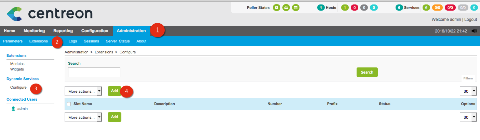Viewport: 480px width, 140px height.
Task: Click the Centreon logo
Action: click(50, 13)
